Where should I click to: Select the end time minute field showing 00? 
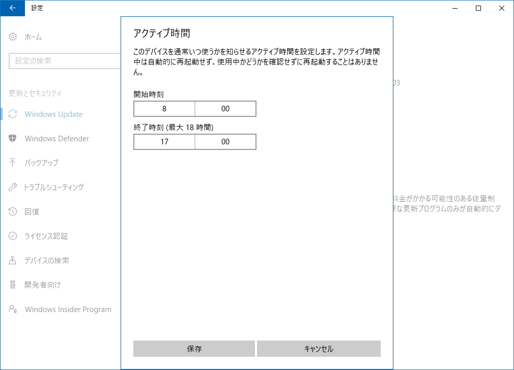click(225, 141)
